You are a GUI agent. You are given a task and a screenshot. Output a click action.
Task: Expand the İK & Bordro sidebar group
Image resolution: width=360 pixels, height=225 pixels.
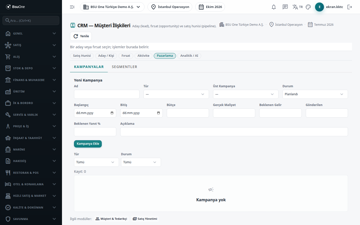click(31, 103)
